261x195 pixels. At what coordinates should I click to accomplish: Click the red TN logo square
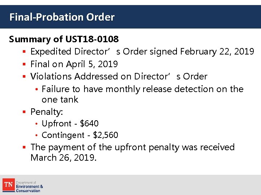coord(8,185)
